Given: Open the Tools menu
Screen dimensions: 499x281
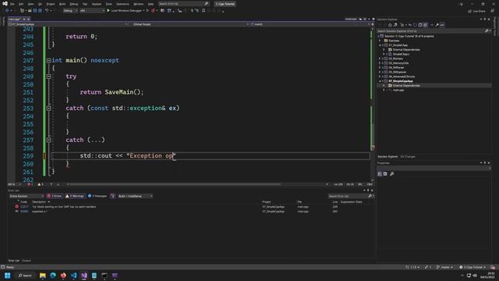Looking at the screenshot, I should 109,4.
